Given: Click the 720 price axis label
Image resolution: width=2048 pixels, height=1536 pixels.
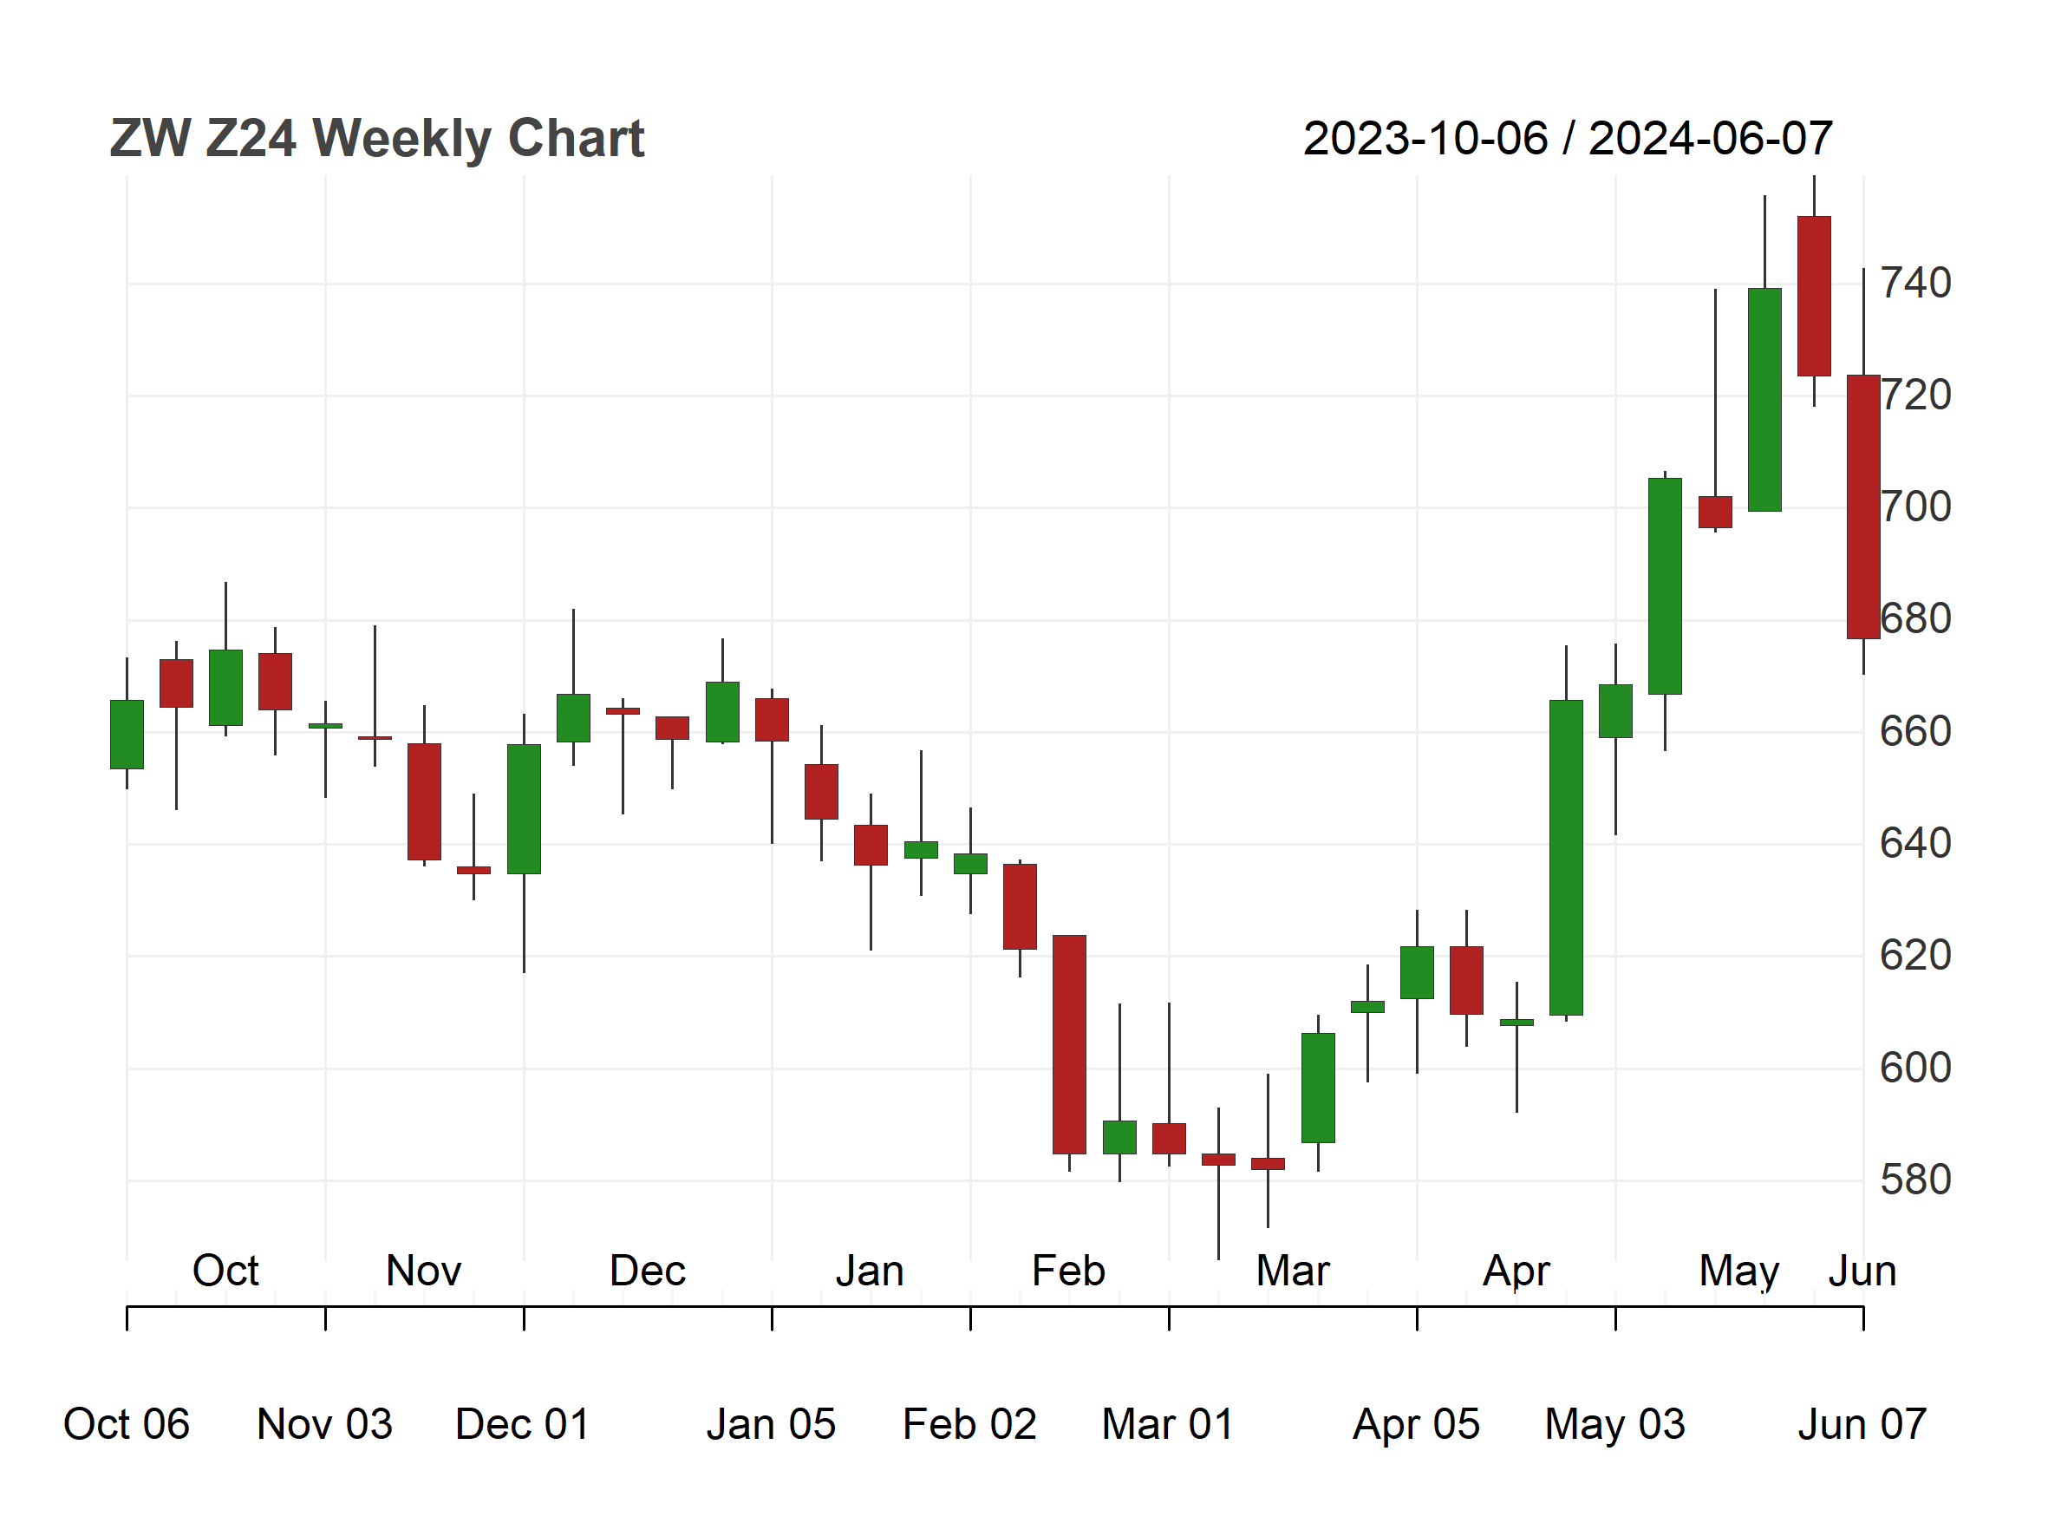Looking at the screenshot, I should pyautogui.click(x=1915, y=395).
